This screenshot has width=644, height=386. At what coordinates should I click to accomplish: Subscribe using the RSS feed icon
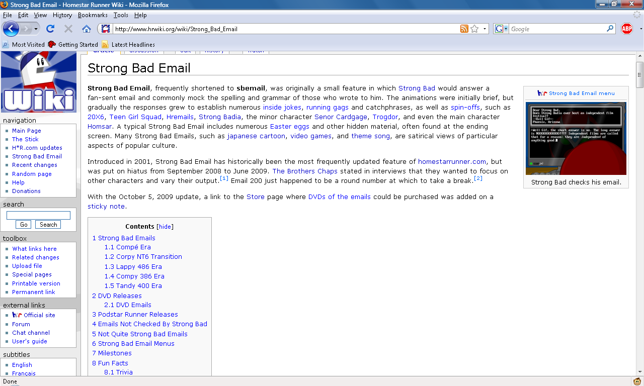coord(464,29)
